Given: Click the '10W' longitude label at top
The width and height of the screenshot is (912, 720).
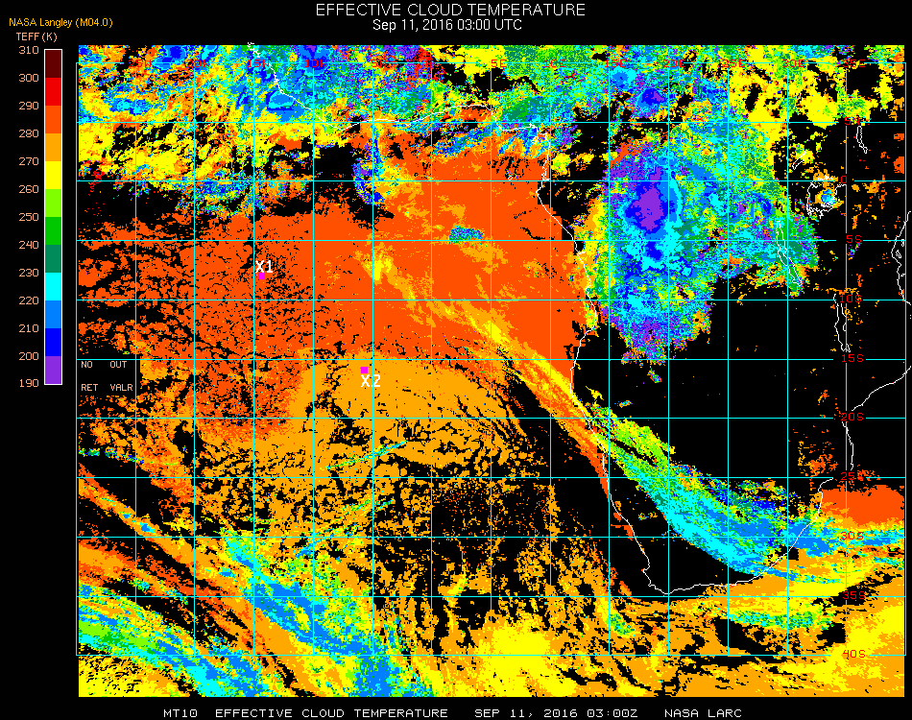Looking at the screenshot, I should (316, 63).
